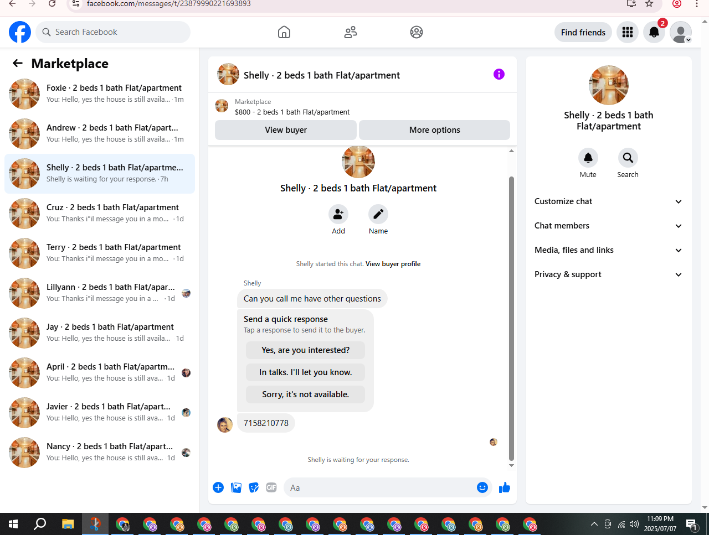709x535 pixels.
Task: Open Shelly's listing photo in right panel
Action: (609, 85)
